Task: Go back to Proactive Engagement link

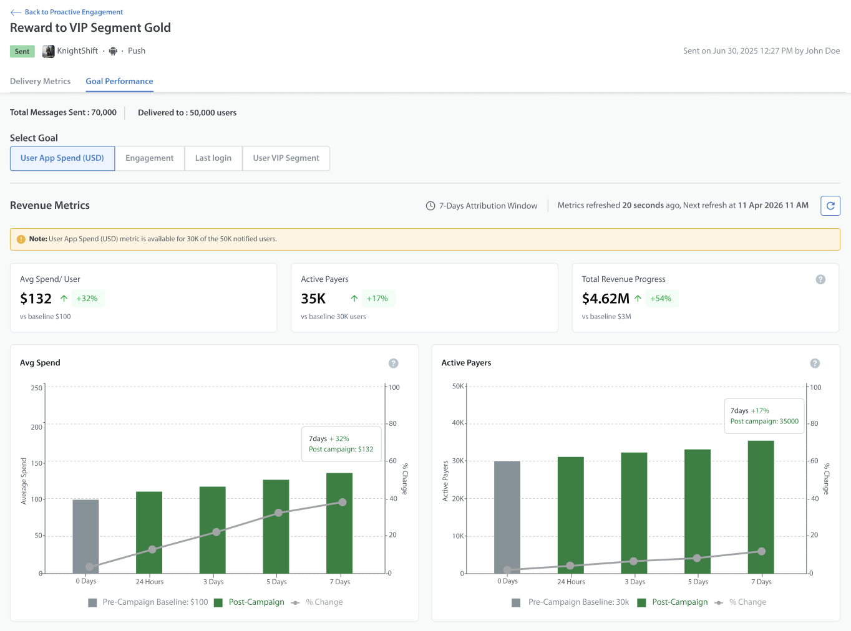Action: point(74,12)
